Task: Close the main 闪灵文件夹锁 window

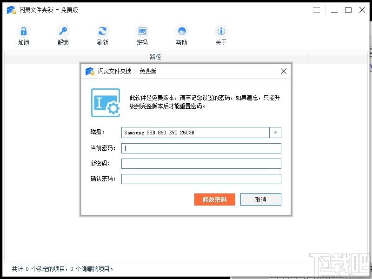Action: coord(362,10)
